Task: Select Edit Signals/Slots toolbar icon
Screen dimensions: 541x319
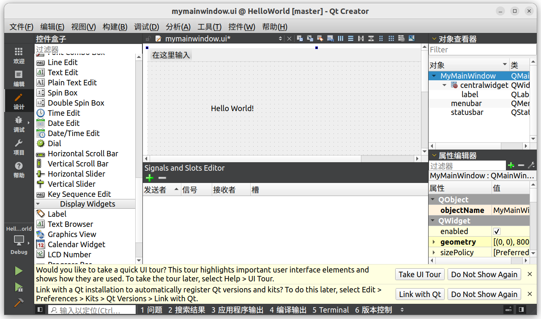Action: click(x=310, y=38)
